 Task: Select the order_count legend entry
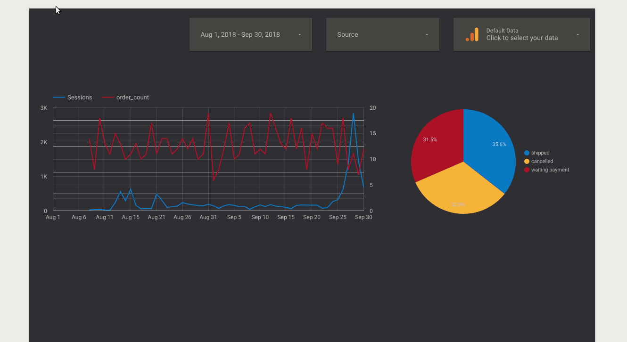tap(126, 98)
